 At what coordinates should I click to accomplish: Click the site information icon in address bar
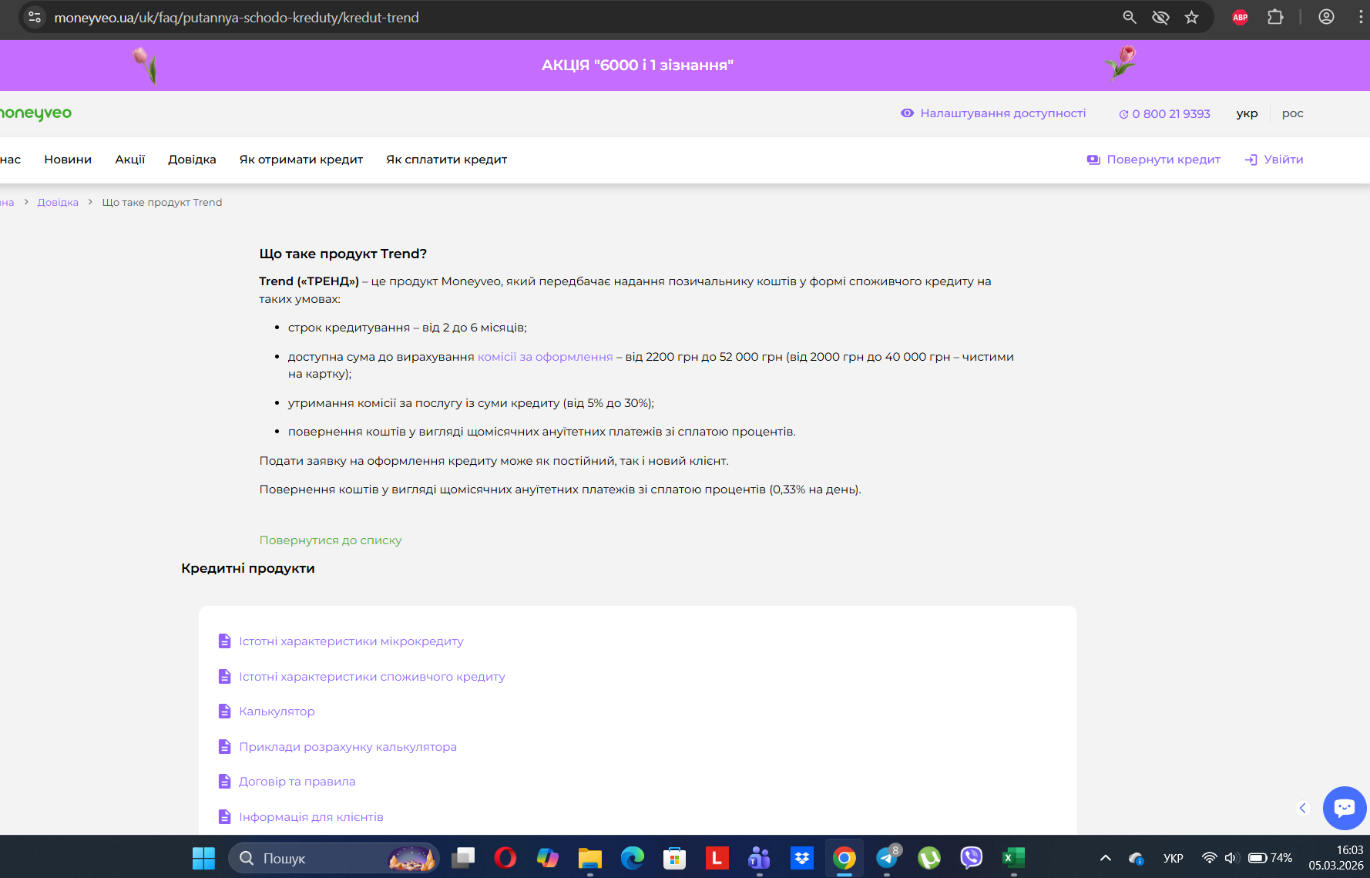34,17
